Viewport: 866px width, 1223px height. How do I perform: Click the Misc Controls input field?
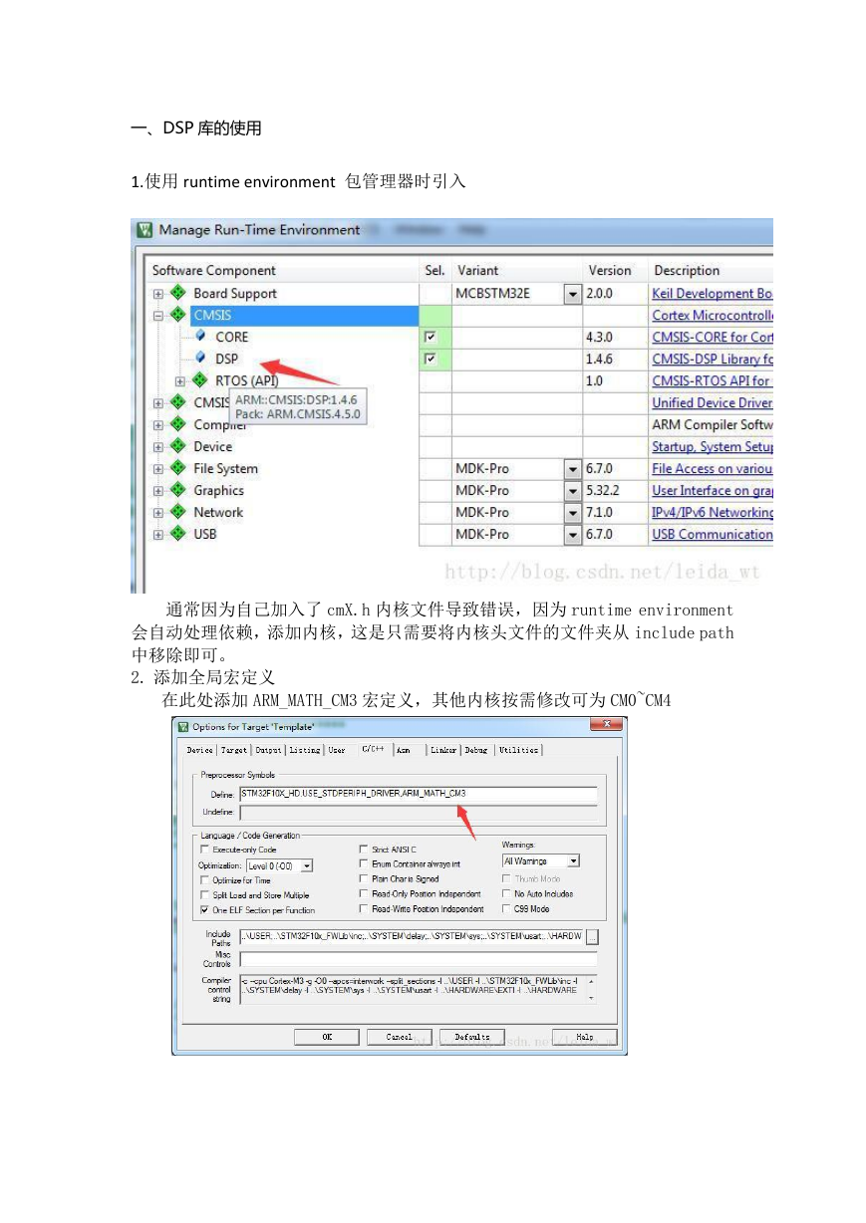coord(419,959)
